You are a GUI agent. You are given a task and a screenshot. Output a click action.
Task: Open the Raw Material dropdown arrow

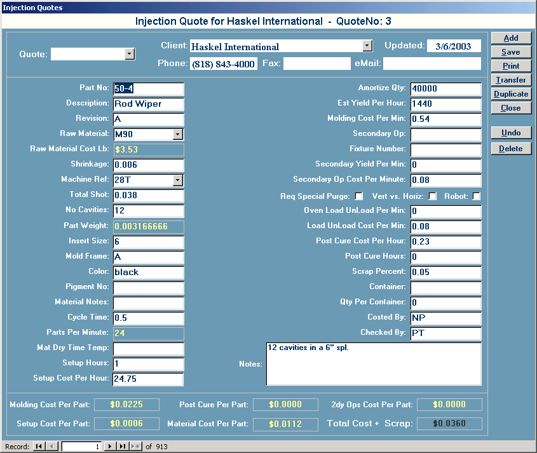pyautogui.click(x=177, y=134)
